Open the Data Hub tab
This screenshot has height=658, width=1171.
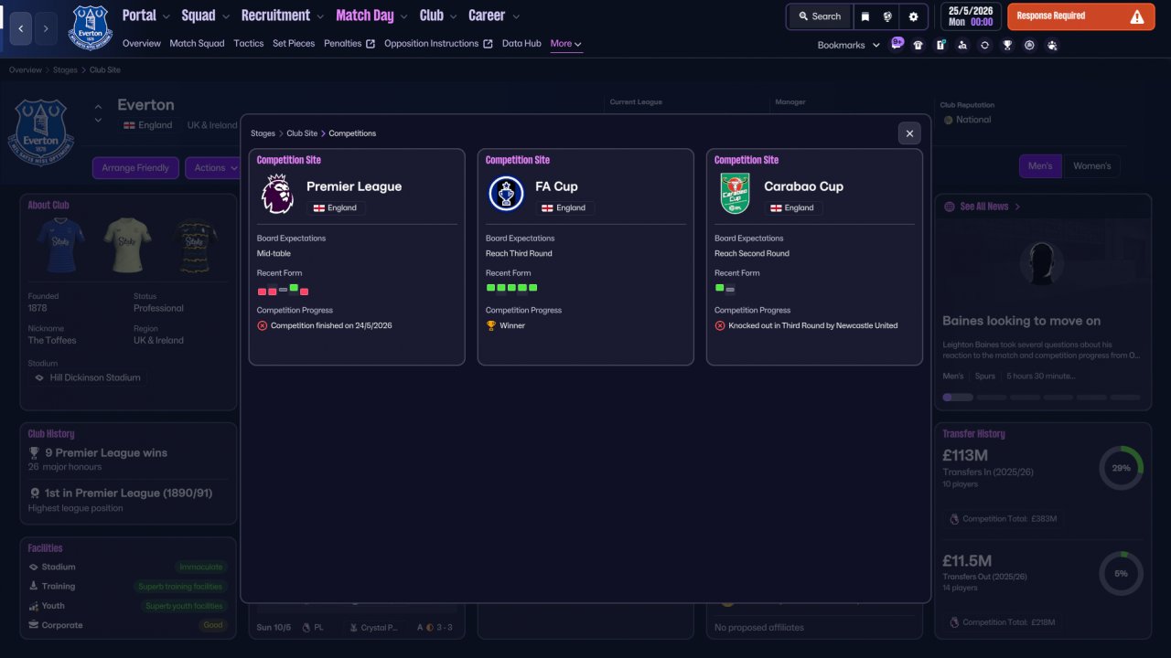click(x=521, y=44)
